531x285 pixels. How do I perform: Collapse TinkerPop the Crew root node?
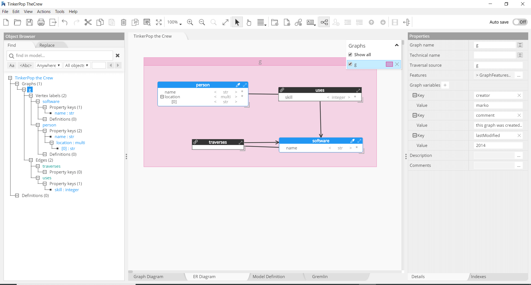click(x=10, y=78)
